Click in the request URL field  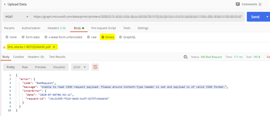click(x=138, y=17)
